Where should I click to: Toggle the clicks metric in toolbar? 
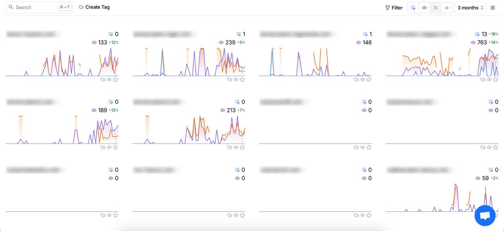click(x=413, y=8)
